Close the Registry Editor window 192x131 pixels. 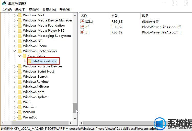[x=186, y=3]
